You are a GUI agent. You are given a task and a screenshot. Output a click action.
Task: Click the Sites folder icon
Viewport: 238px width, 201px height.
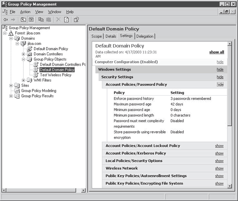[x=17, y=86]
